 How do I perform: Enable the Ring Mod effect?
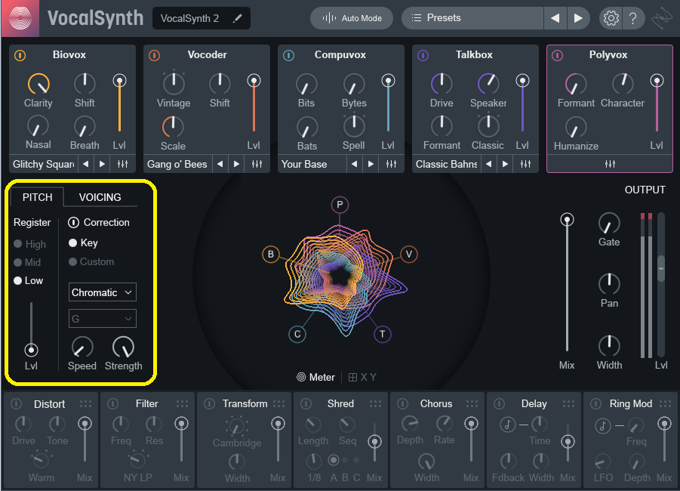596,403
